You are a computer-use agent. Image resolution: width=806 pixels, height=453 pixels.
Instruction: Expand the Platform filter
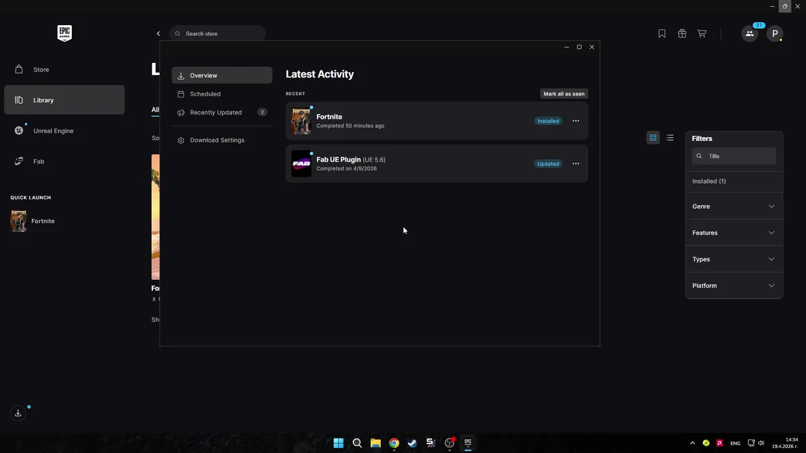point(734,286)
